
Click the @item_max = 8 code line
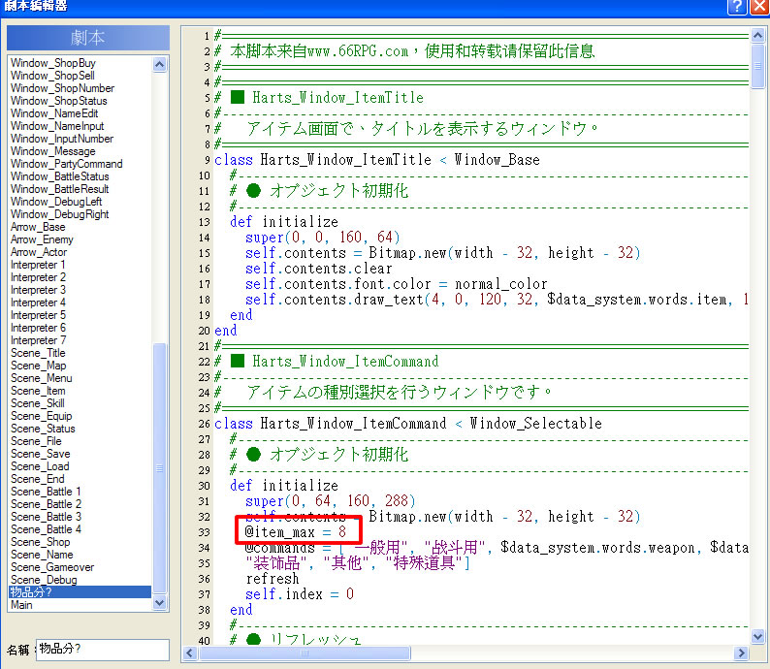click(x=295, y=531)
